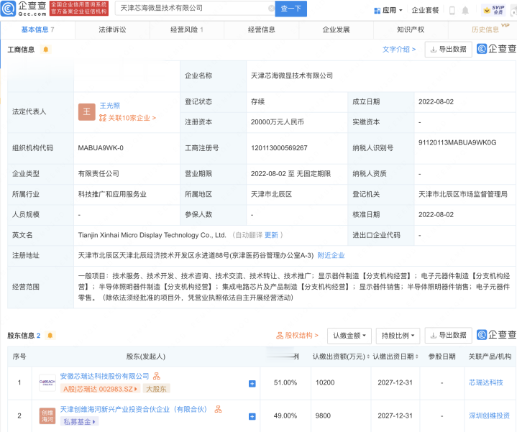Open the 认缴金额 filter dropdown

pyautogui.click(x=349, y=336)
